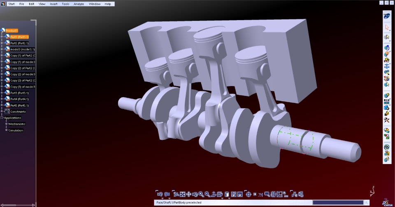
Task: Open the Start menu
Action: [x=12, y=4]
